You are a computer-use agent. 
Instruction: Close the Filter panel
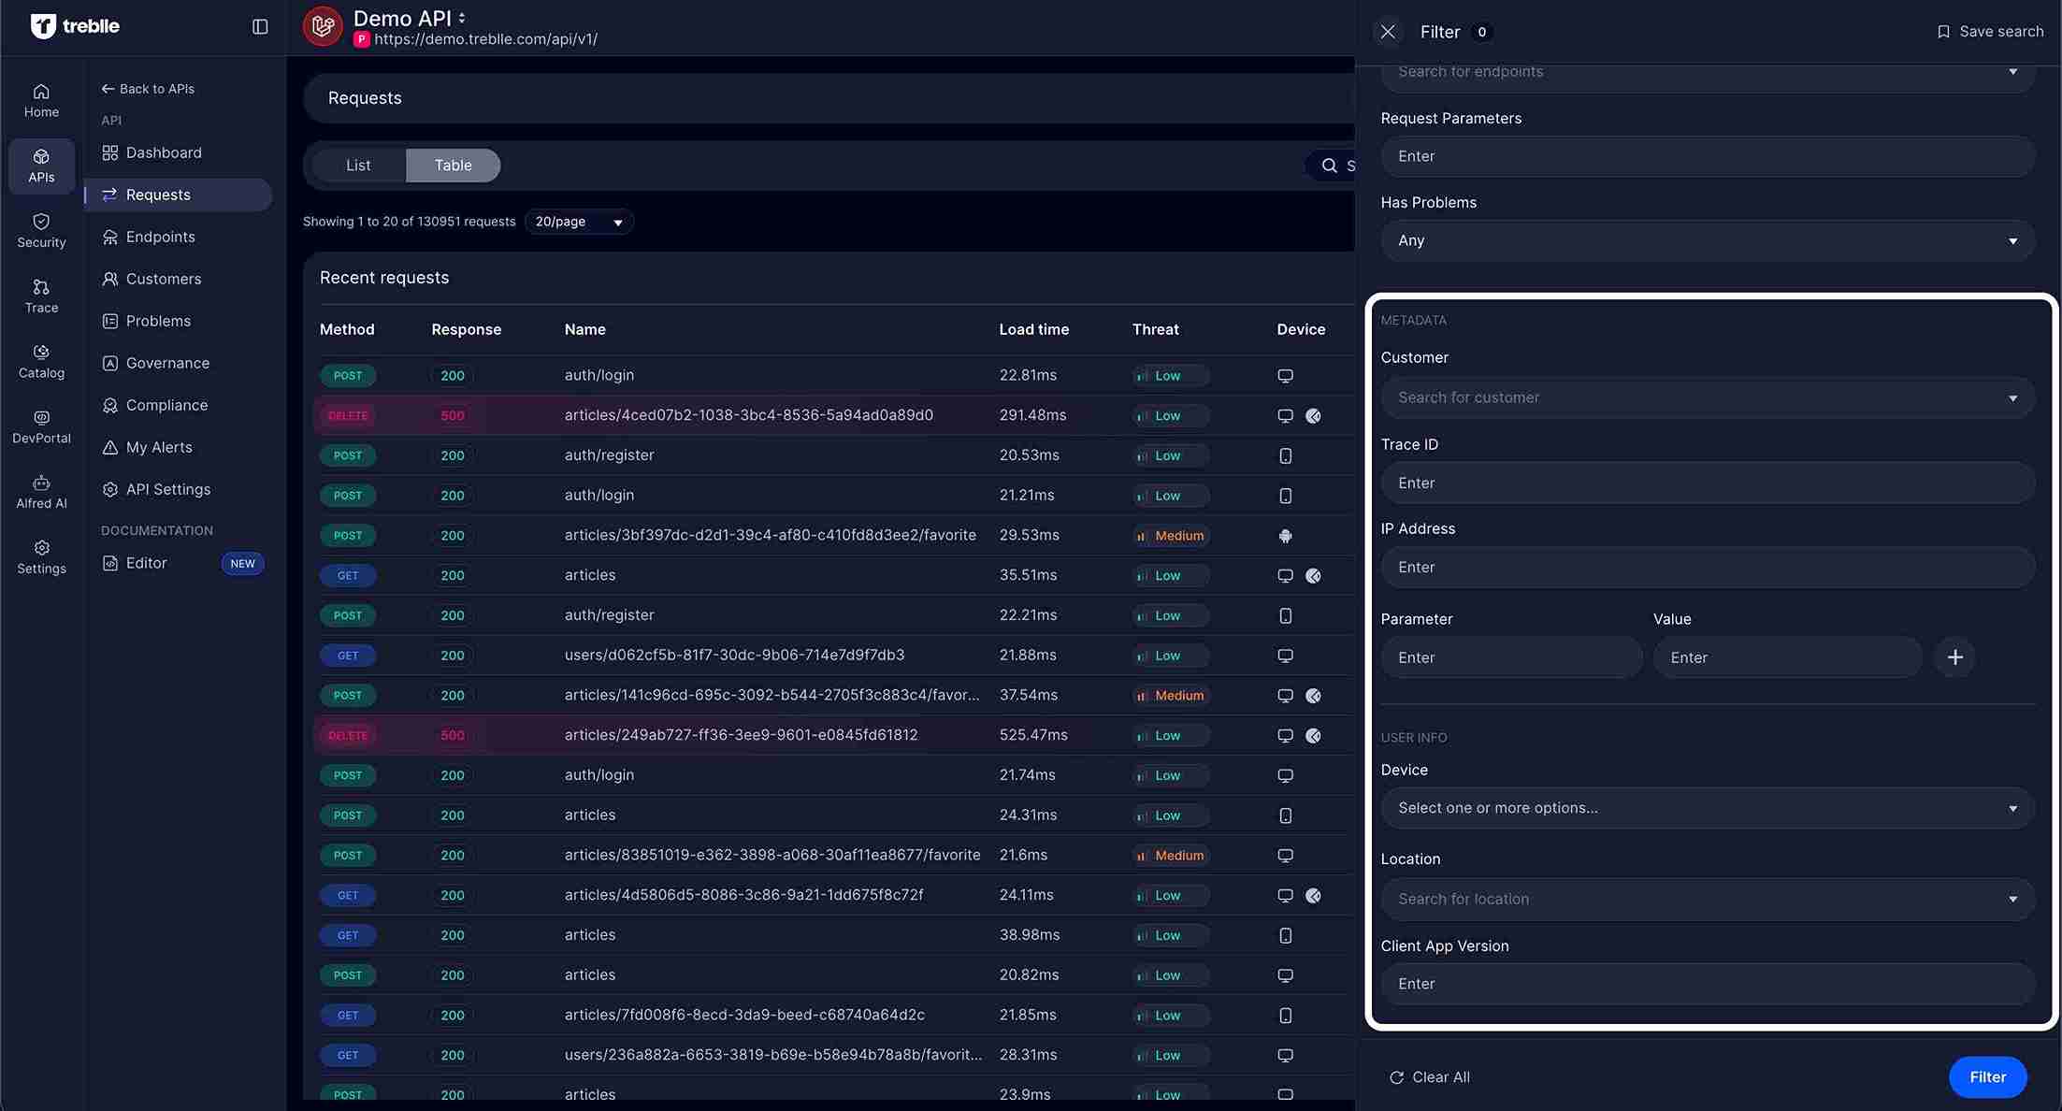(x=1388, y=32)
